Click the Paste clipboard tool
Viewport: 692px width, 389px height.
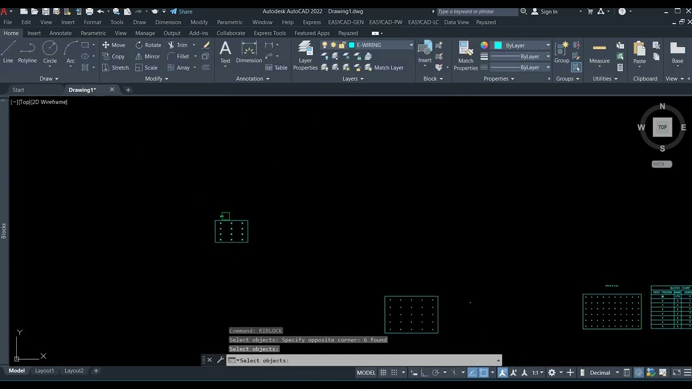[640, 52]
